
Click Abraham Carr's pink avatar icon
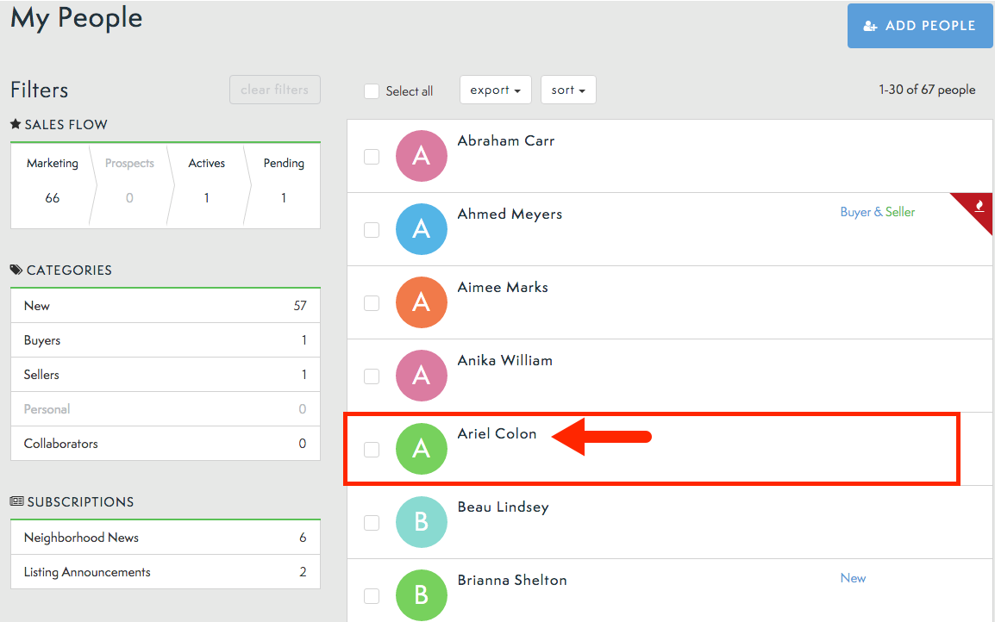click(x=421, y=156)
